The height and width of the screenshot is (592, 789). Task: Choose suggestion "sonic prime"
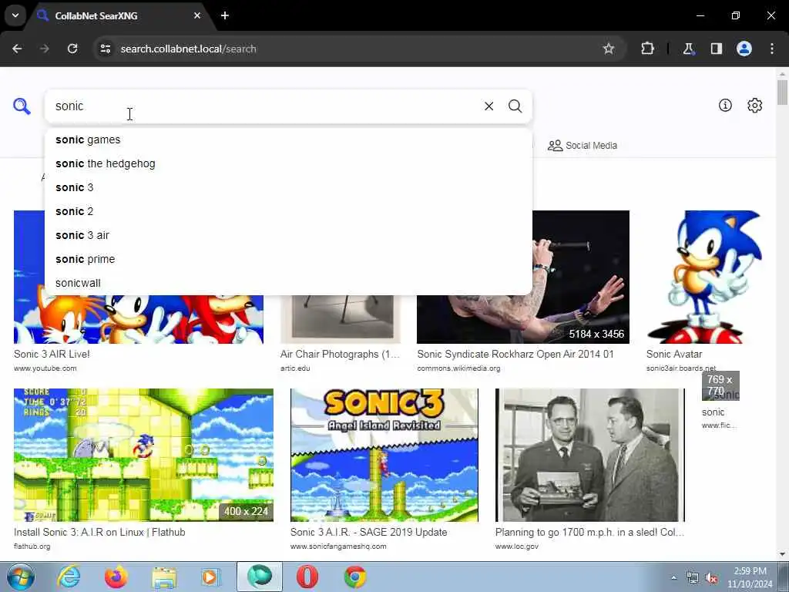(288, 259)
